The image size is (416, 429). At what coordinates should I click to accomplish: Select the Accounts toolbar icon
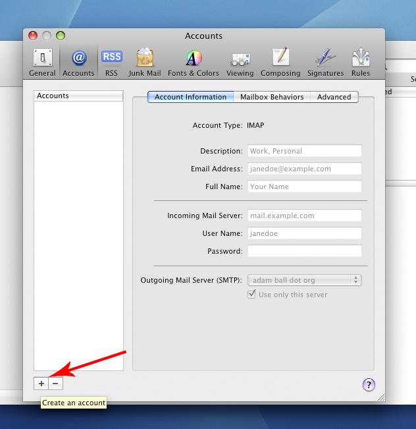(x=78, y=62)
